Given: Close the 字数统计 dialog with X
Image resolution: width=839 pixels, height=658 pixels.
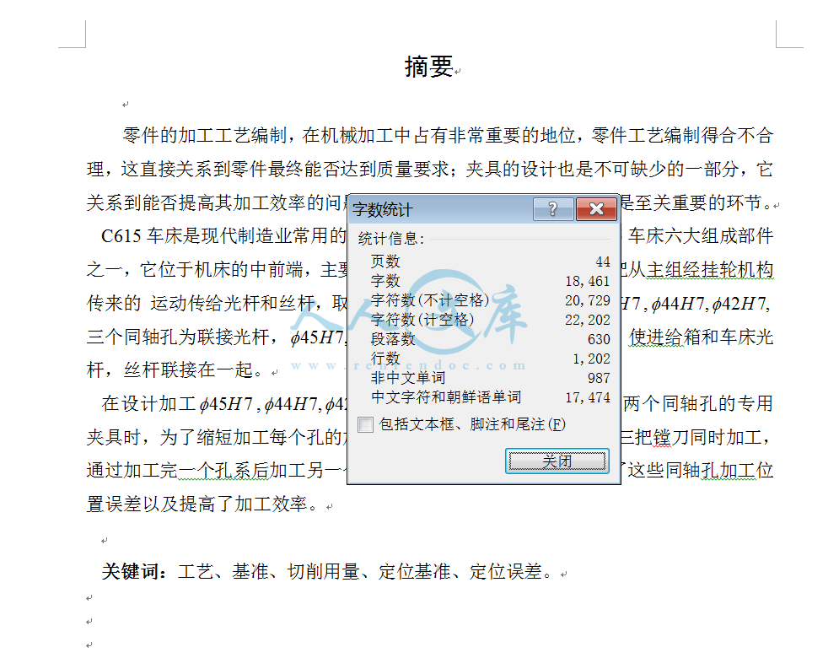Looking at the screenshot, I should click(596, 209).
